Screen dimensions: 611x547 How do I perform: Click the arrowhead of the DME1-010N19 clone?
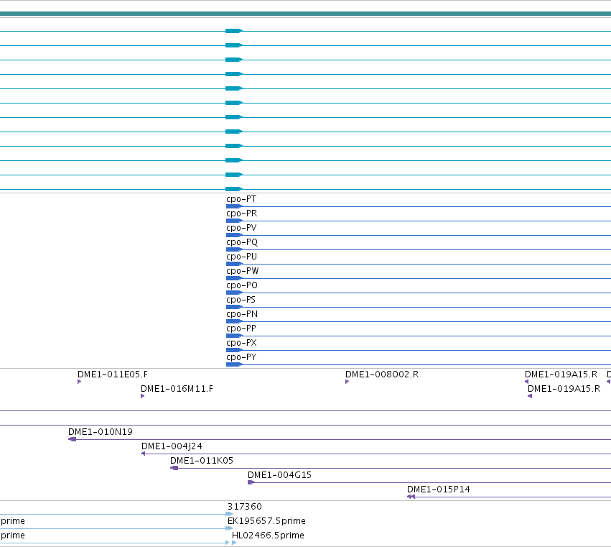(x=72, y=439)
